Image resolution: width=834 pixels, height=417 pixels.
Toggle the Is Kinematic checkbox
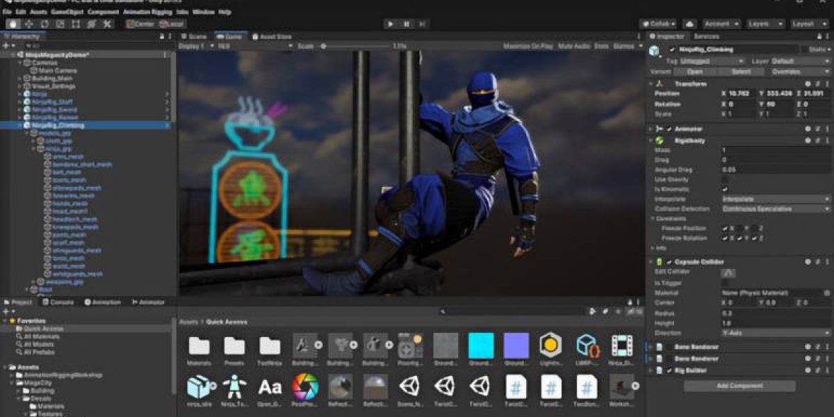[x=726, y=189]
